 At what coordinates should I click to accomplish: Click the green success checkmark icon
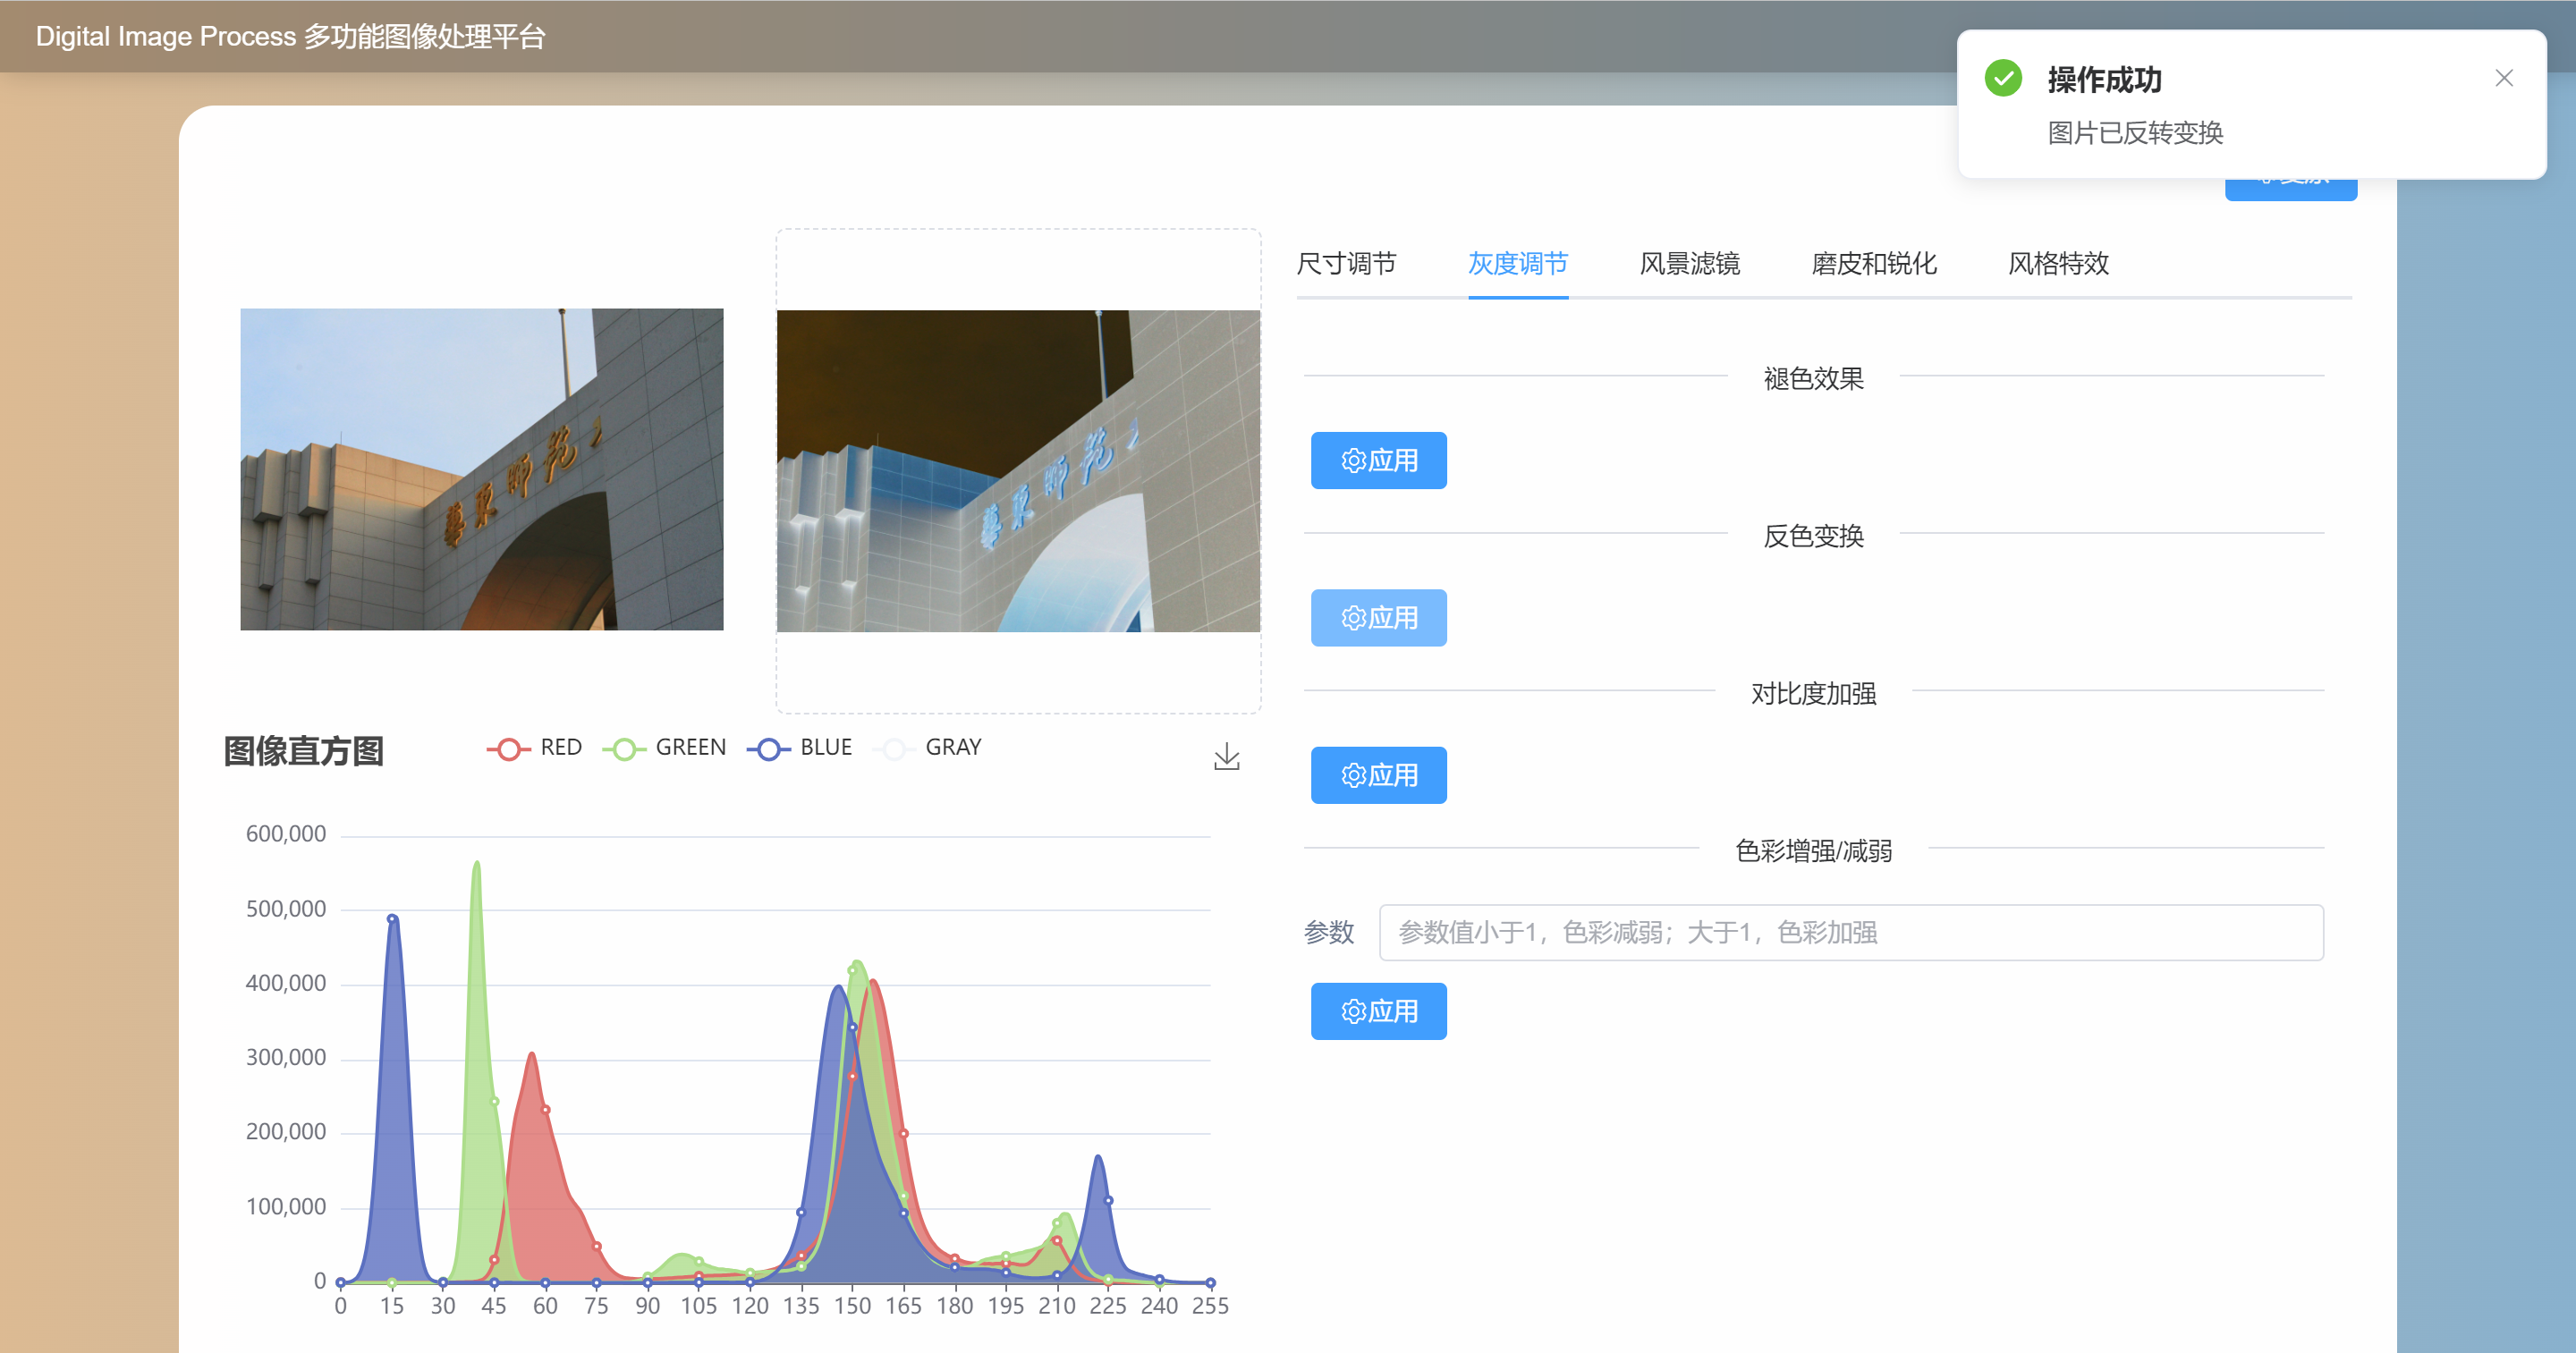click(2003, 78)
